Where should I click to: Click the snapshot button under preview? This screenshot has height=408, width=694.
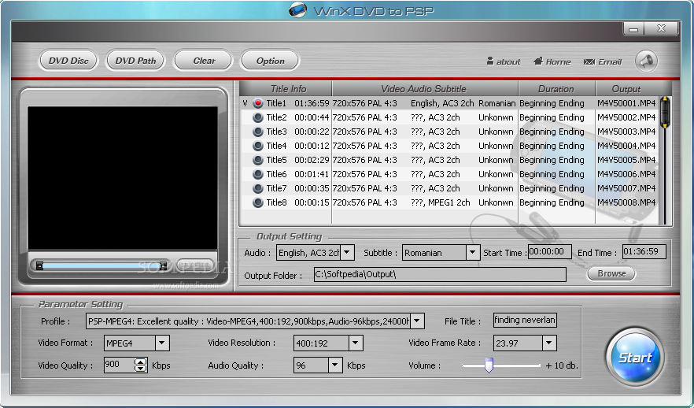coord(195,265)
